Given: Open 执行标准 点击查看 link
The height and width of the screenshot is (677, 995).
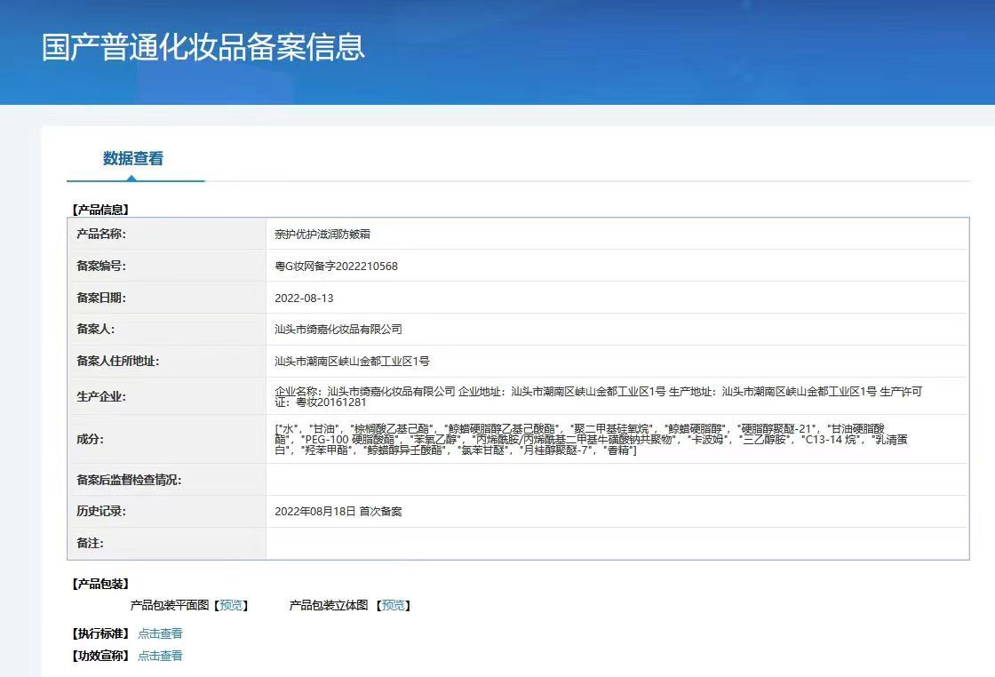Looking at the screenshot, I should pos(160,633).
